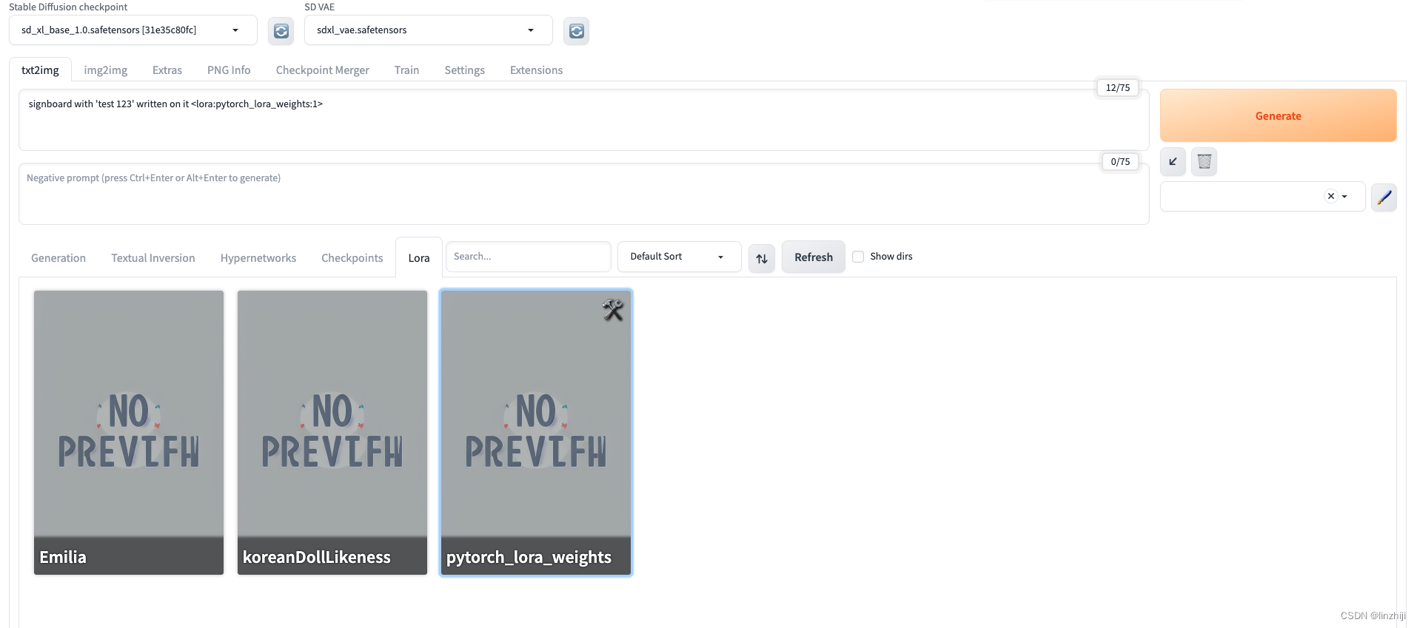Open the Stable Diffusion checkpoint dropdown
The height and width of the screenshot is (628, 1417).
point(133,30)
